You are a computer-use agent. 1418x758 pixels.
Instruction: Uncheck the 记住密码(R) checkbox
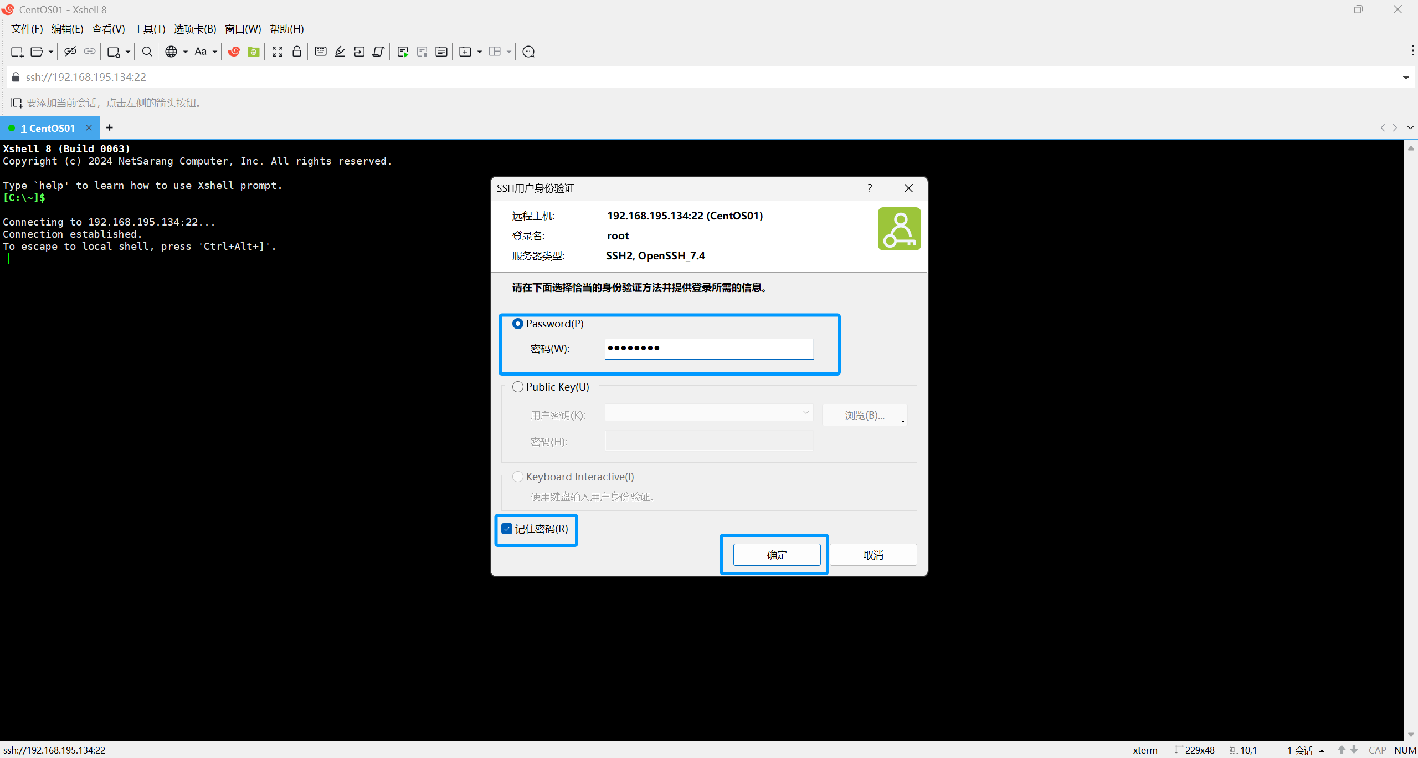[x=507, y=529]
